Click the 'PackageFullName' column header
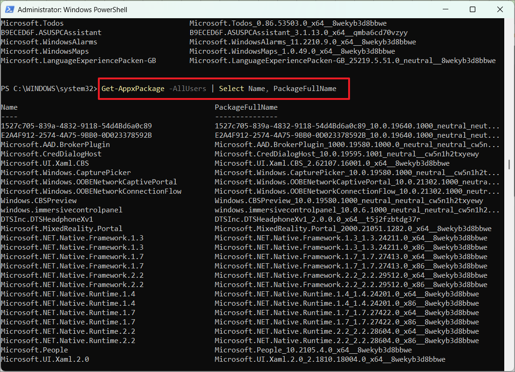This screenshot has width=515, height=372. click(x=246, y=107)
